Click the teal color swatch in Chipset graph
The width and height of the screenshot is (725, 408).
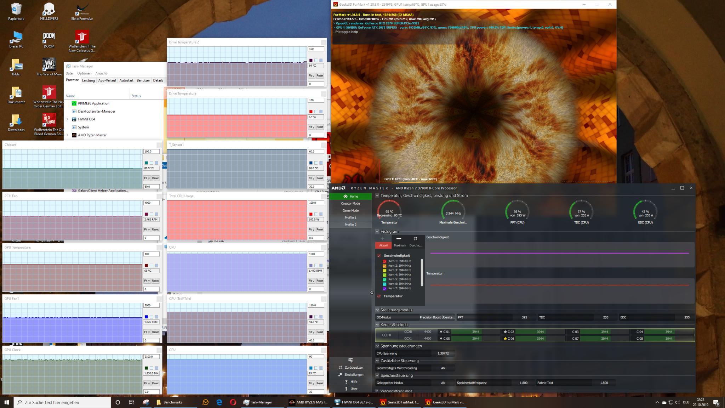tap(146, 163)
